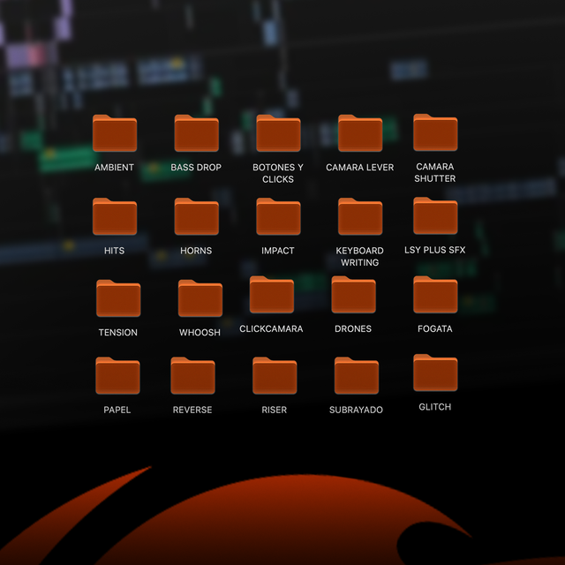Click the CAMARA LEVER folder

click(x=360, y=134)
